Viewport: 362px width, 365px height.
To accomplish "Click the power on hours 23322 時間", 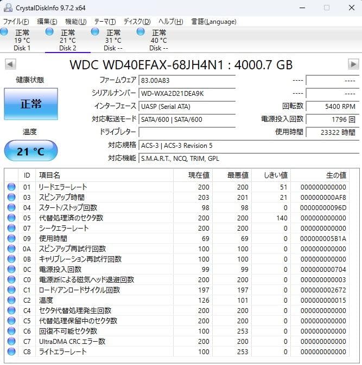I will point(332,133).
